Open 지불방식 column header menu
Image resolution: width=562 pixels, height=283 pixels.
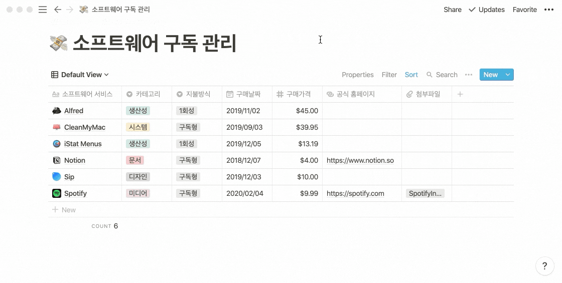pos(197,94)
